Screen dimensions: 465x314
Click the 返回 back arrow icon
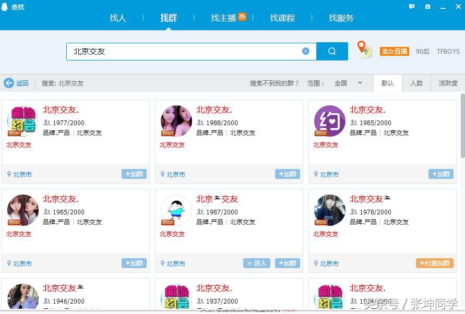(9, 83)
